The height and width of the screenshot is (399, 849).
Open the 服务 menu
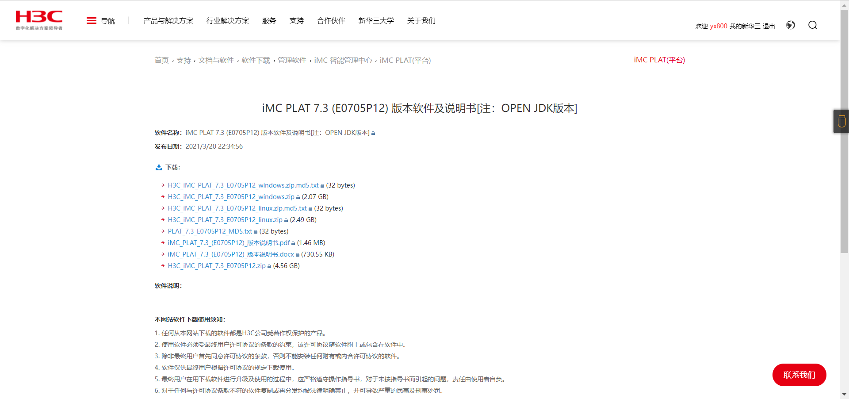(x=269, y=21)
